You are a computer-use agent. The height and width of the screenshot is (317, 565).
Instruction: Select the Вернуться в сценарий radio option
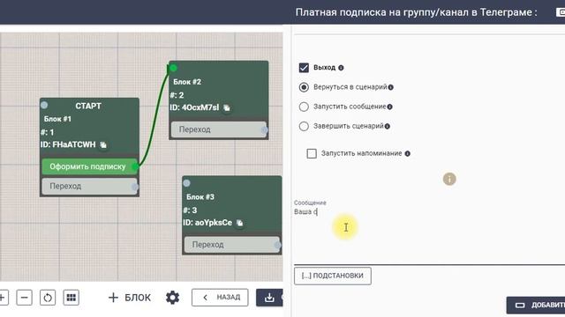[x=304, y=87]
